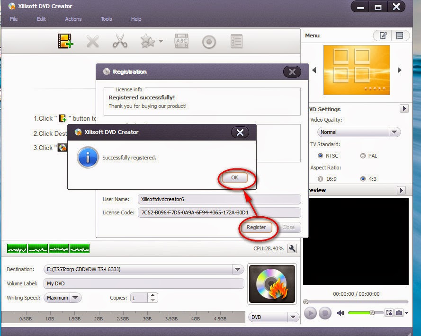The height and width of the screenshot is (336, 421).
Task: Mute the preview speaker icon
Action: [x=340, y=313]
